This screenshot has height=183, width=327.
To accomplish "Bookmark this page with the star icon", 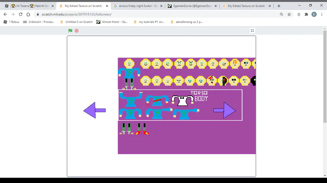I will 289,14.
